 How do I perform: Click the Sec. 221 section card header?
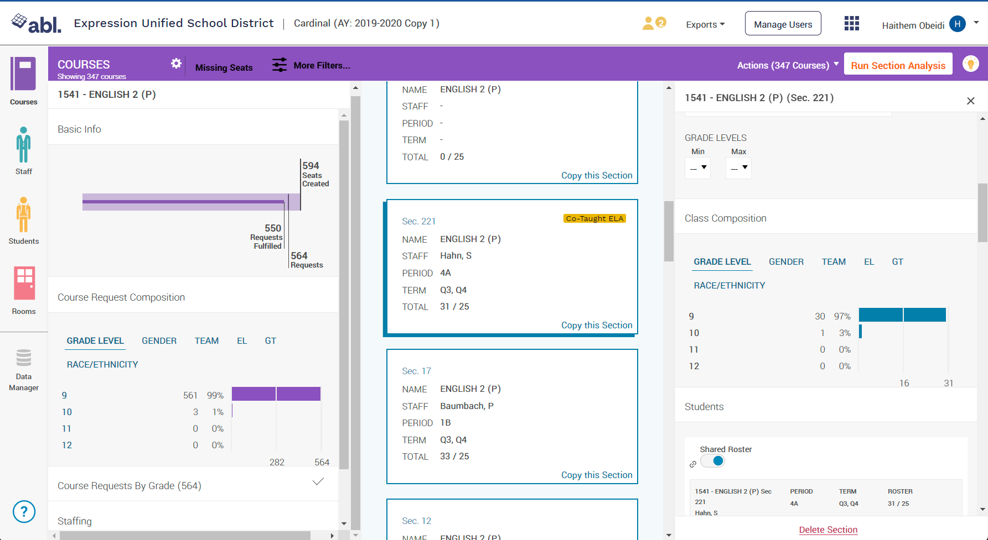pyautogui.click(x=418, y=221)
